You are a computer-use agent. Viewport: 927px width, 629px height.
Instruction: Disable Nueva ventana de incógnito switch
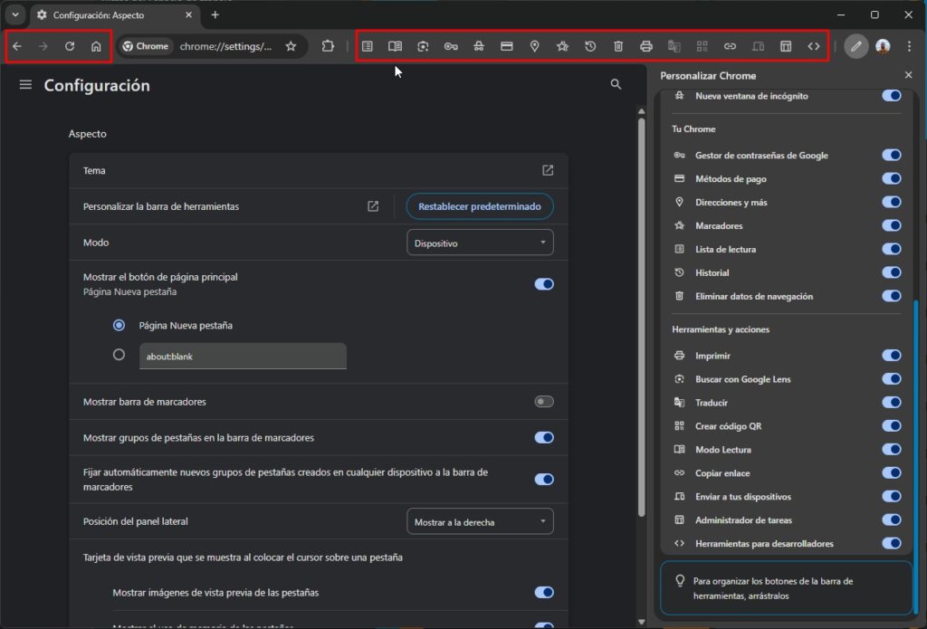pos(892,96)
